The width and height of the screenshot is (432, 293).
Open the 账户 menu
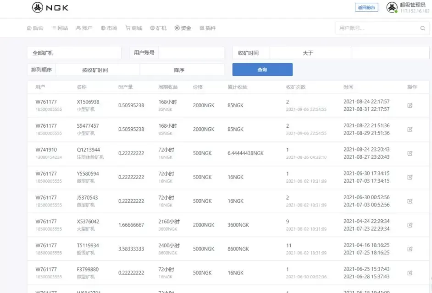84,28
